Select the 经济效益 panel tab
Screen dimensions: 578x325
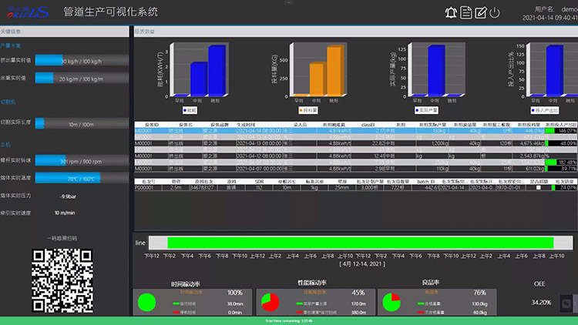pyautogui.click(x=145, y=32)
